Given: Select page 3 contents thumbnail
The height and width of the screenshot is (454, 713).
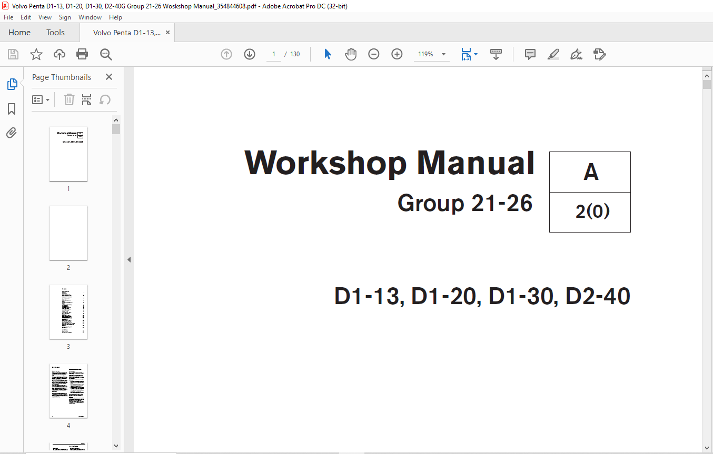Looking at the screenshot, I should [x=68, y=311].
